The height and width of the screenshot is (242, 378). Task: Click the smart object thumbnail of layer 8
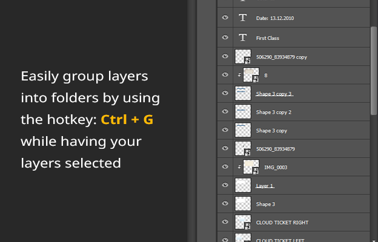point(252,75)
